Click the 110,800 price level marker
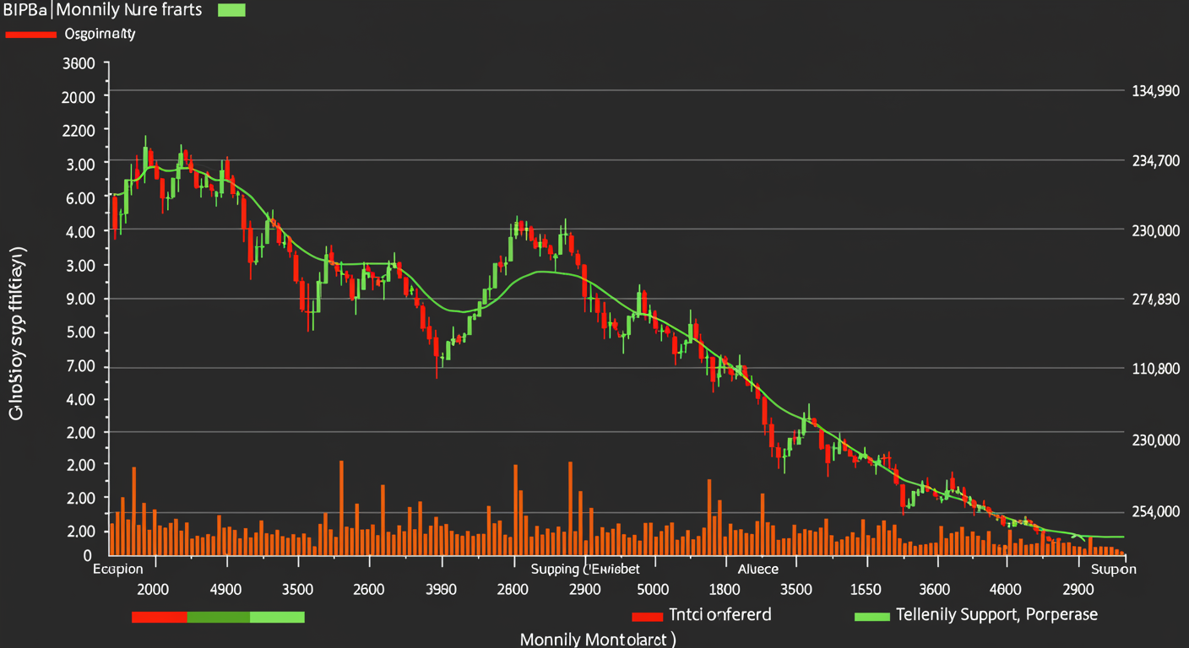The image size is (1189, 648). pos(1154,369)
